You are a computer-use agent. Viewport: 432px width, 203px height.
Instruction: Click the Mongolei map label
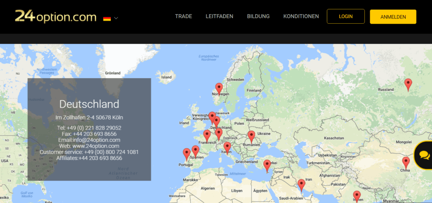pos(404,142)
